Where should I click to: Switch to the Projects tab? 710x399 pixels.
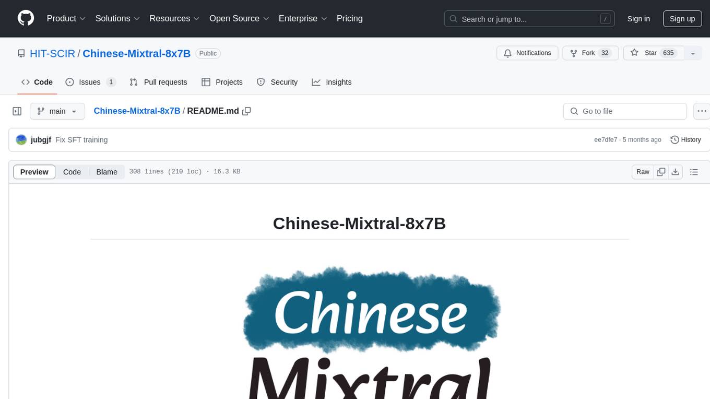pyautogui.click(x=222, y=82)
